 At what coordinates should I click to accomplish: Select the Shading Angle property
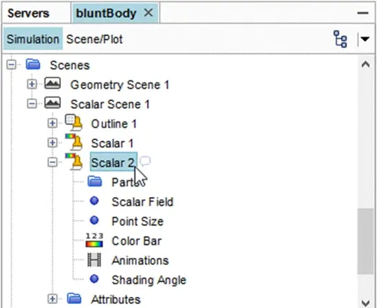click(149, 280)
